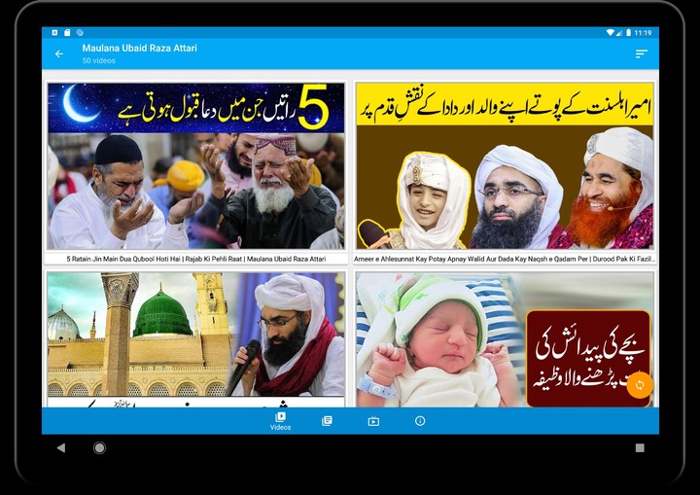The width and height of the screenshot is (700, 495).
Task: Open the newborn baby video thumbnail
Action: click(505, 339)
